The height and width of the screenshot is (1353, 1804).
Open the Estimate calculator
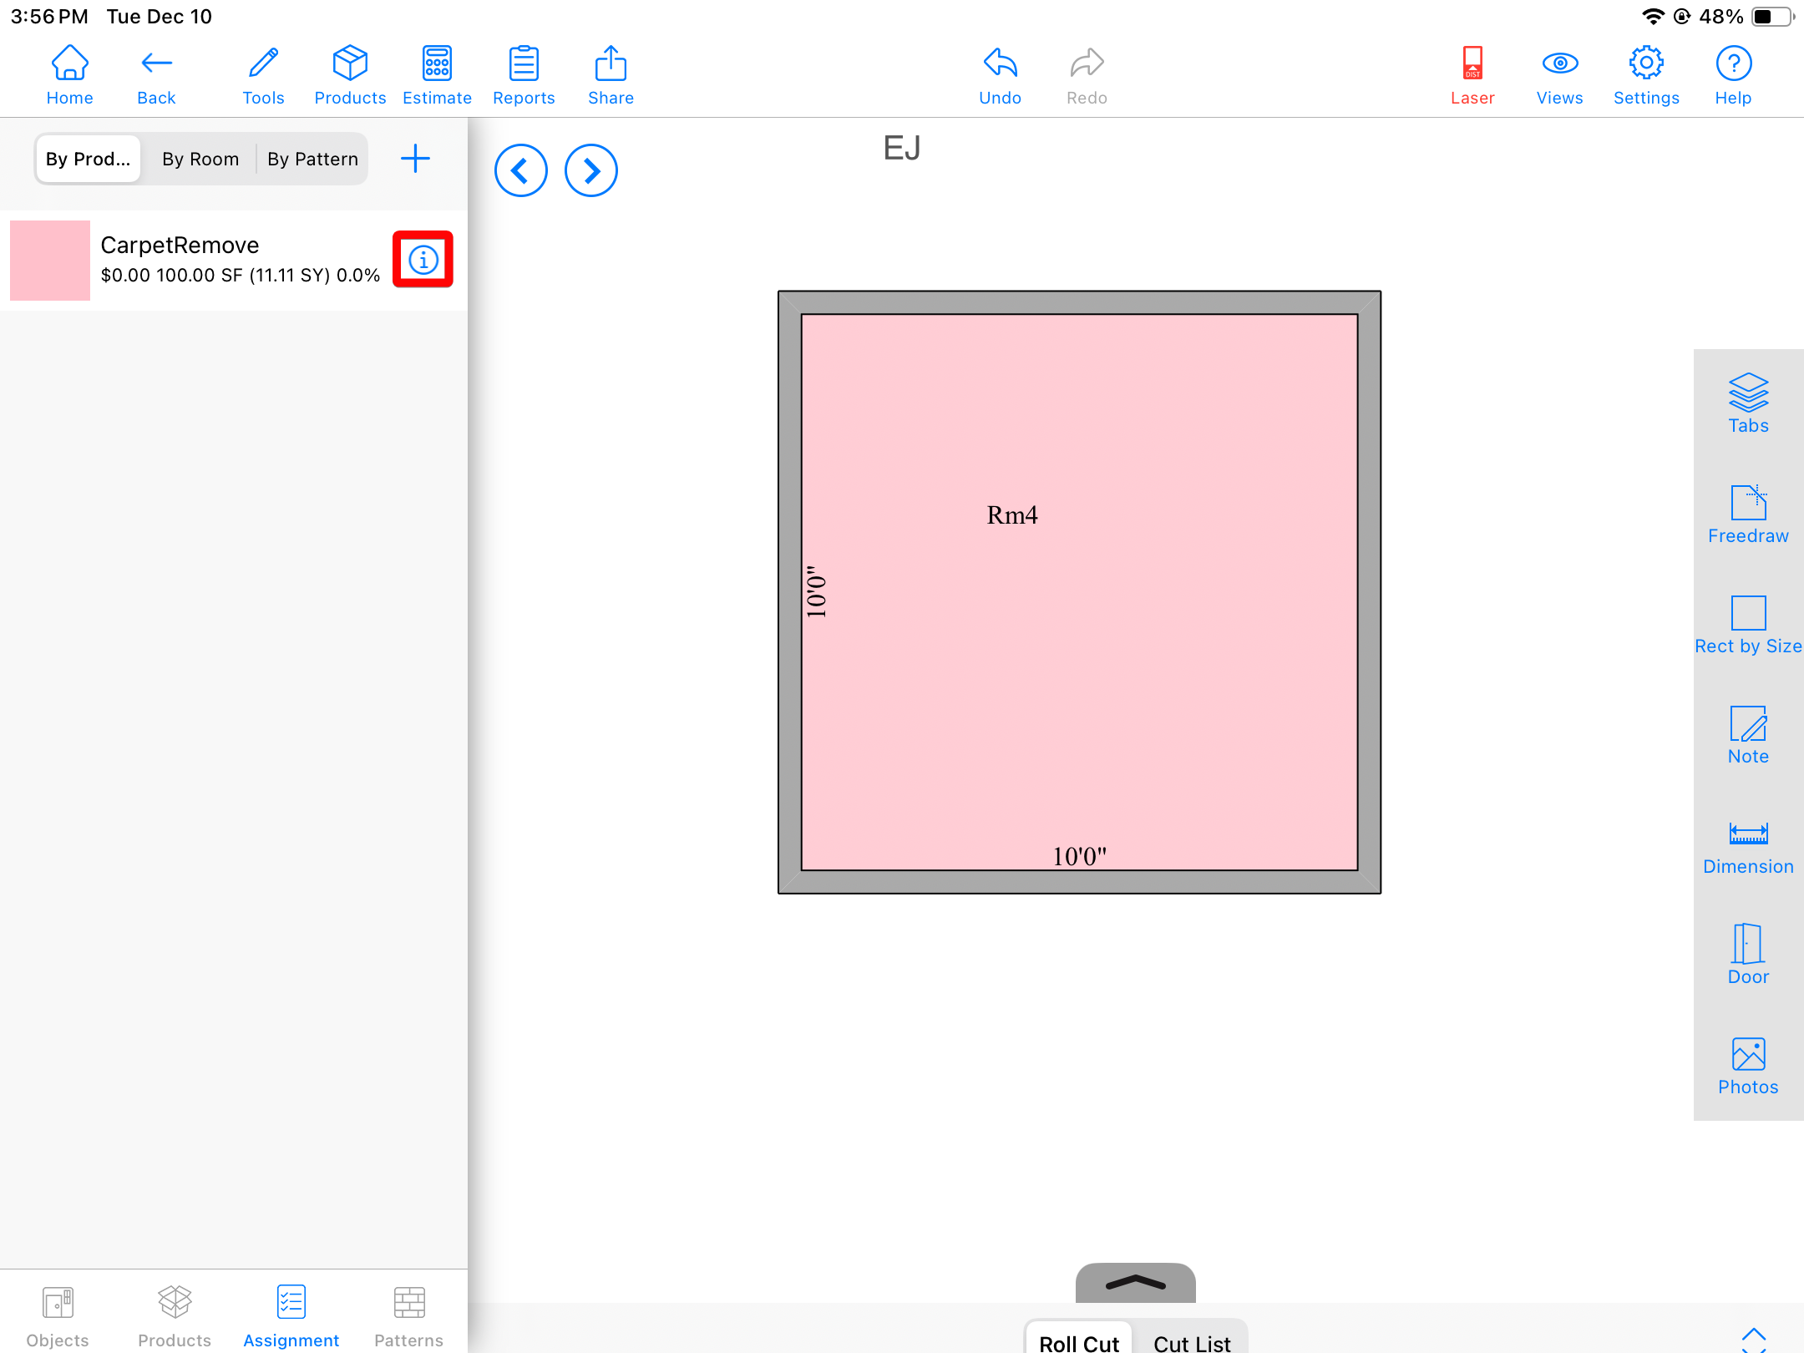click(437, 75)
